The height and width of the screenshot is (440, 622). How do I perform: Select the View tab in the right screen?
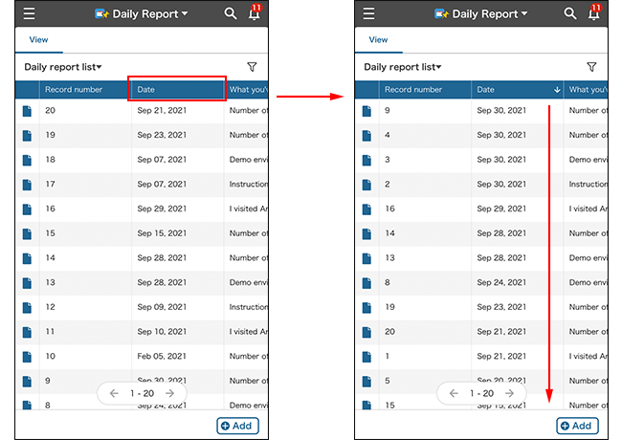[x=378, y=40]
